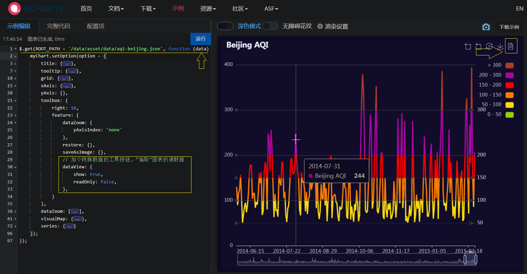527x274 pixels.
Task: Collapse setOption block on line 2
Action: 15,56
